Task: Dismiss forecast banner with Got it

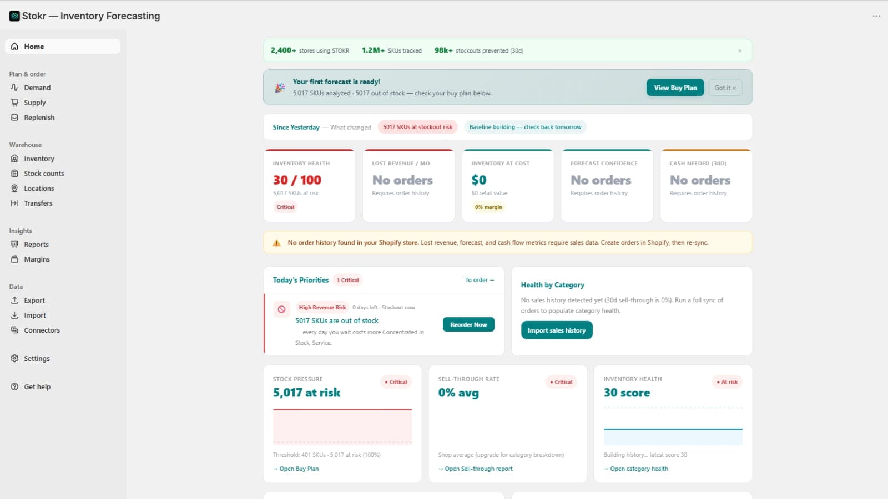Action: [725, 88]
